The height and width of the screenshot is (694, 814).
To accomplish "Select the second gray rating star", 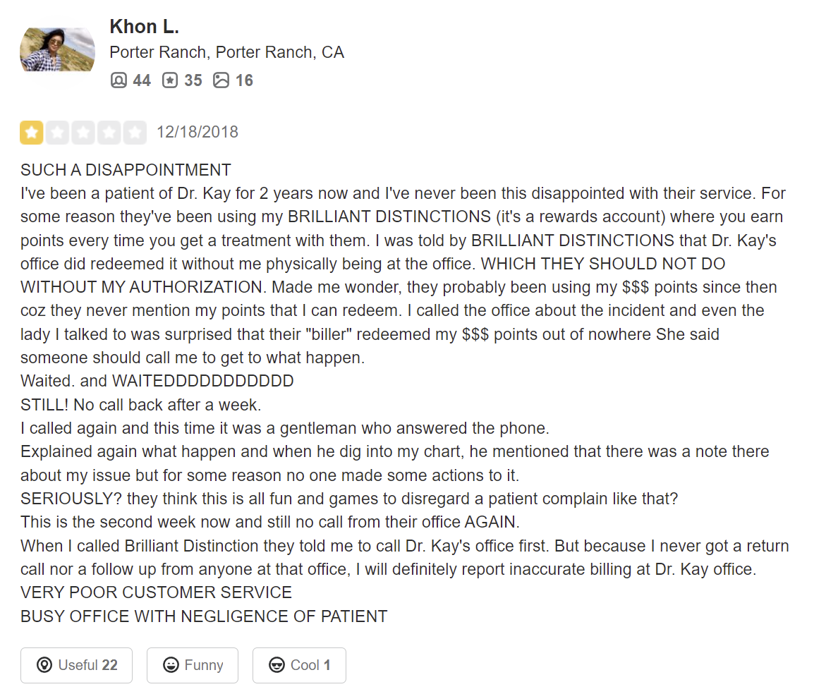I will click(58, 133).
